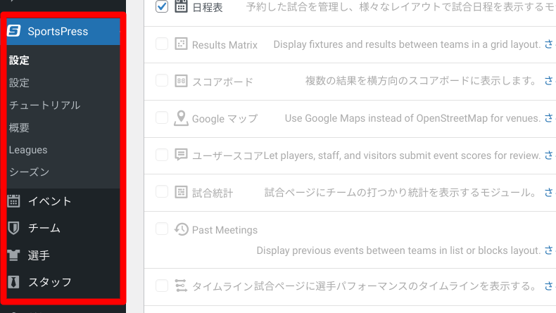This screenshot has width=556, height=313.
Task: Follow the link after Results Matrix description
Action: pyautogui.click(x=550, y=44)
